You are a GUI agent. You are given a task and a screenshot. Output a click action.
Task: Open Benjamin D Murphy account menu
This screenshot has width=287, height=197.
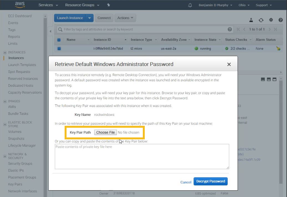(x=215, y=5)
